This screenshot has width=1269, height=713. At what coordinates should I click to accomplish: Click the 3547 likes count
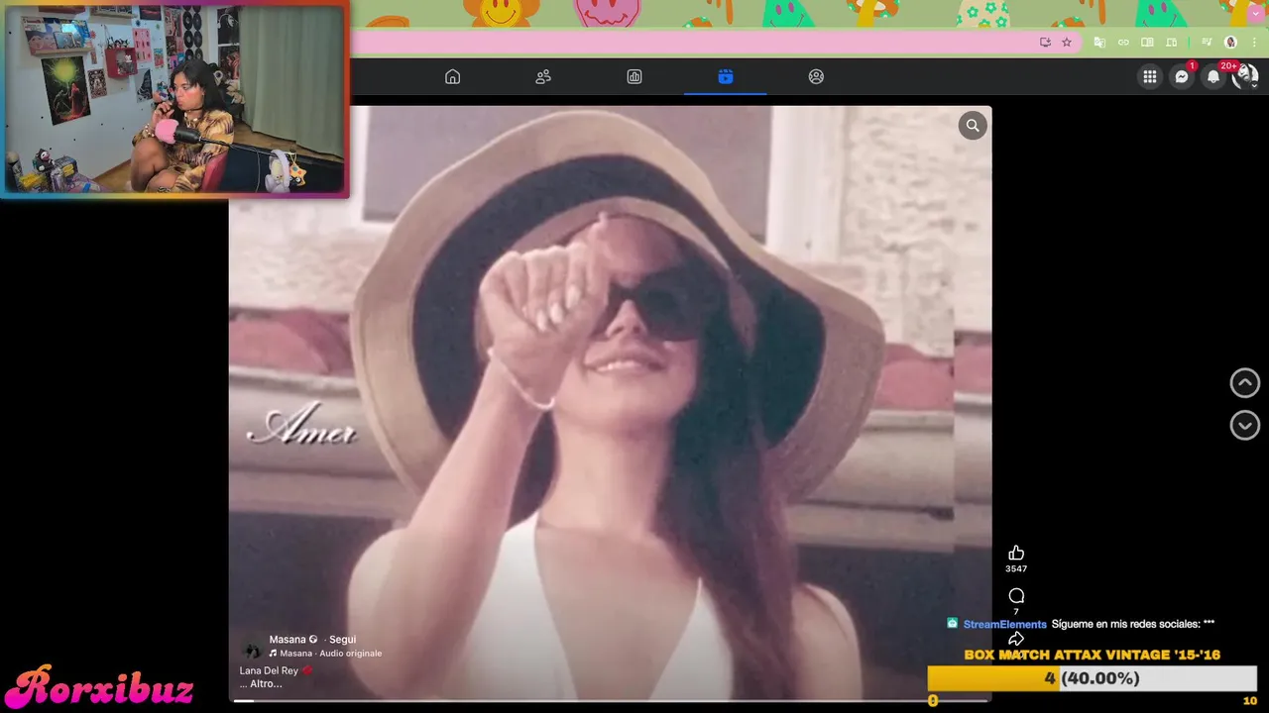coord(1016,568)
